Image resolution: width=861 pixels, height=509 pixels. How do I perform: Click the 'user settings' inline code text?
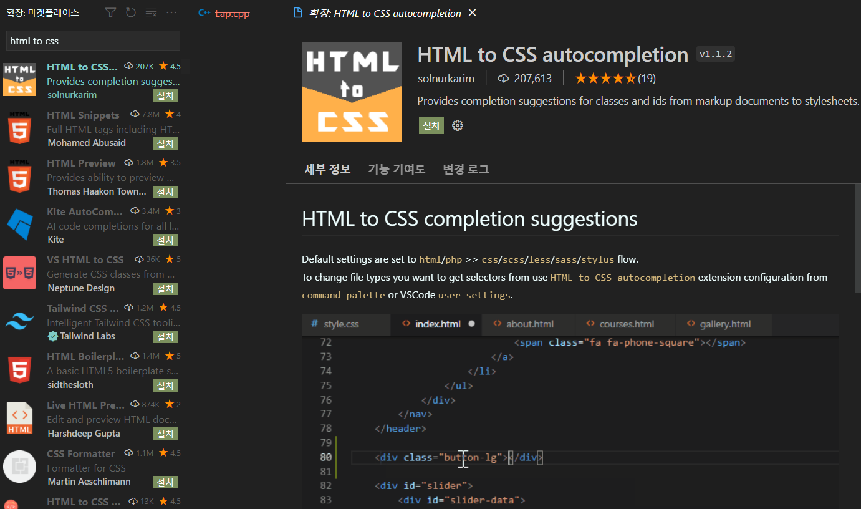pos(474,295)
